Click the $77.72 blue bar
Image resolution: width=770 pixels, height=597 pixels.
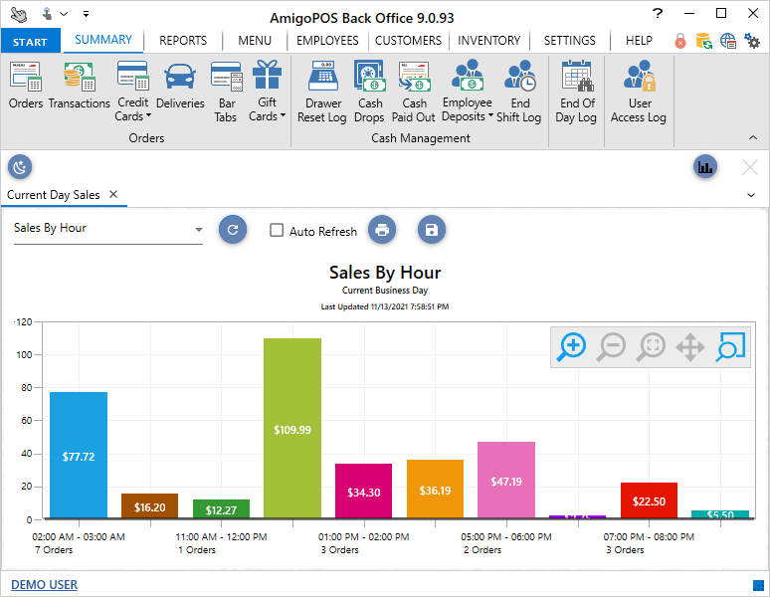(79, 455)
